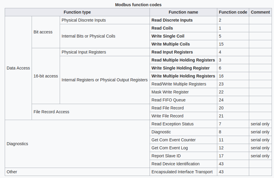Image resolution: width=274 pixels, height=178 pixels.
Task: Click the File Record Access cell
Action: (51, 112)
